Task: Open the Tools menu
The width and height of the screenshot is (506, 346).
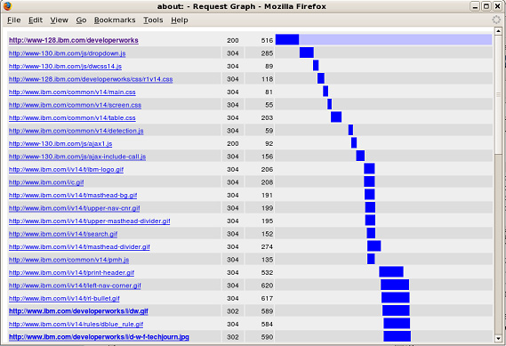Action: tap(153, 20)
